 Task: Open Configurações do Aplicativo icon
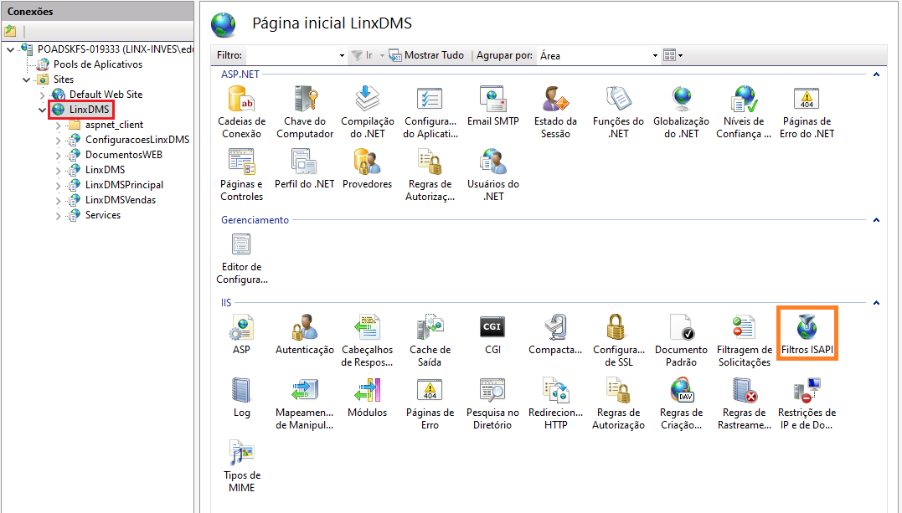(430, 112)
